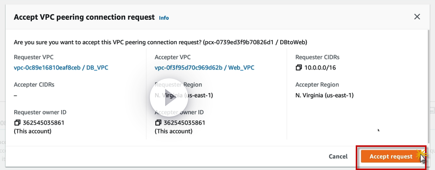The height and width of the screenshot is (170, 435).
Task: Click the Requester CIDRs label
Action: (x=317, y=57)
